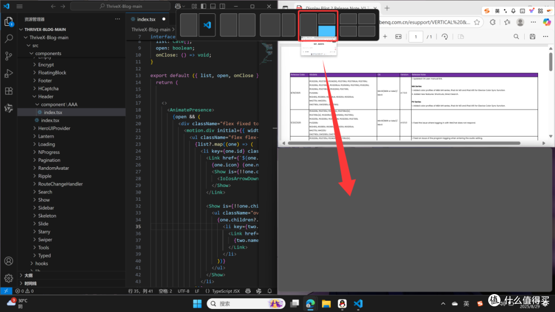555x312 pixels.
Task: Click the PDF viewer horizontal scrollbar thumb
Action: click(404, 143)
